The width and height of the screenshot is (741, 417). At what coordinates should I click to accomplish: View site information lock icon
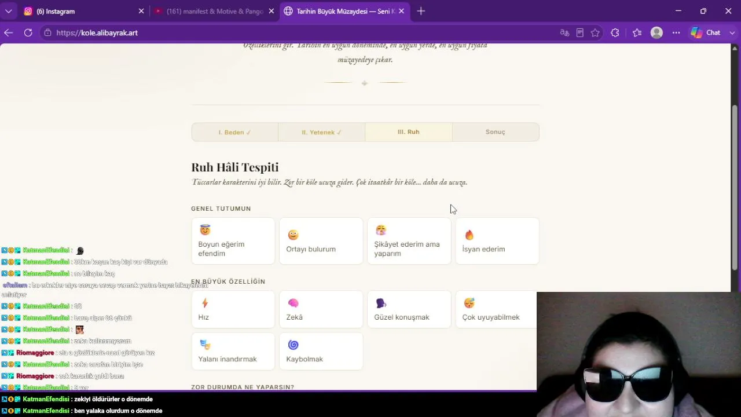tap(47, 33)
